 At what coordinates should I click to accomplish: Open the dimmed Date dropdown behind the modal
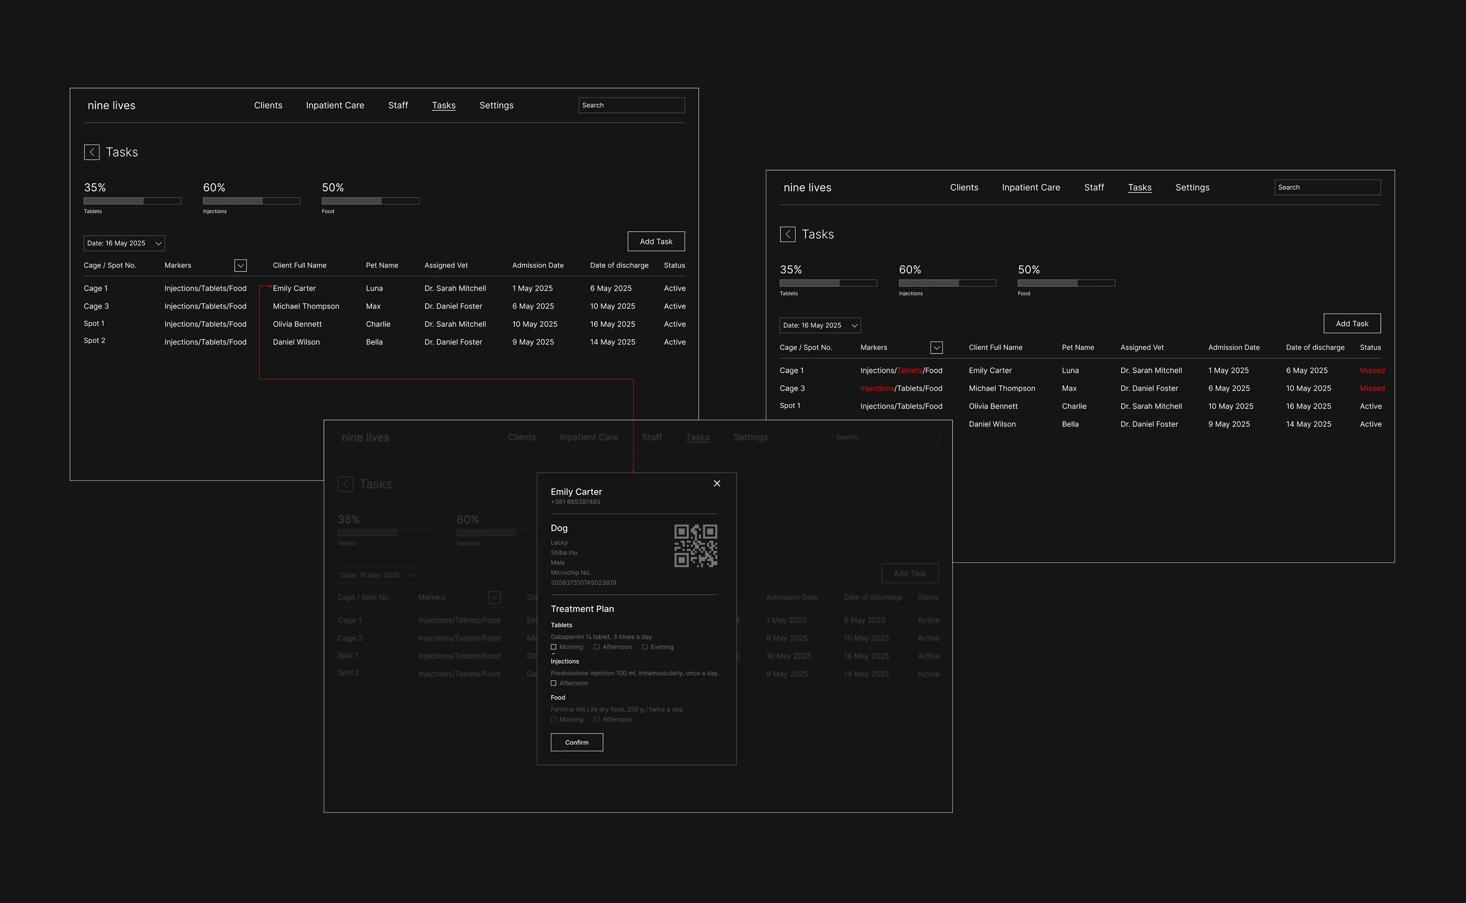(378, 575)
